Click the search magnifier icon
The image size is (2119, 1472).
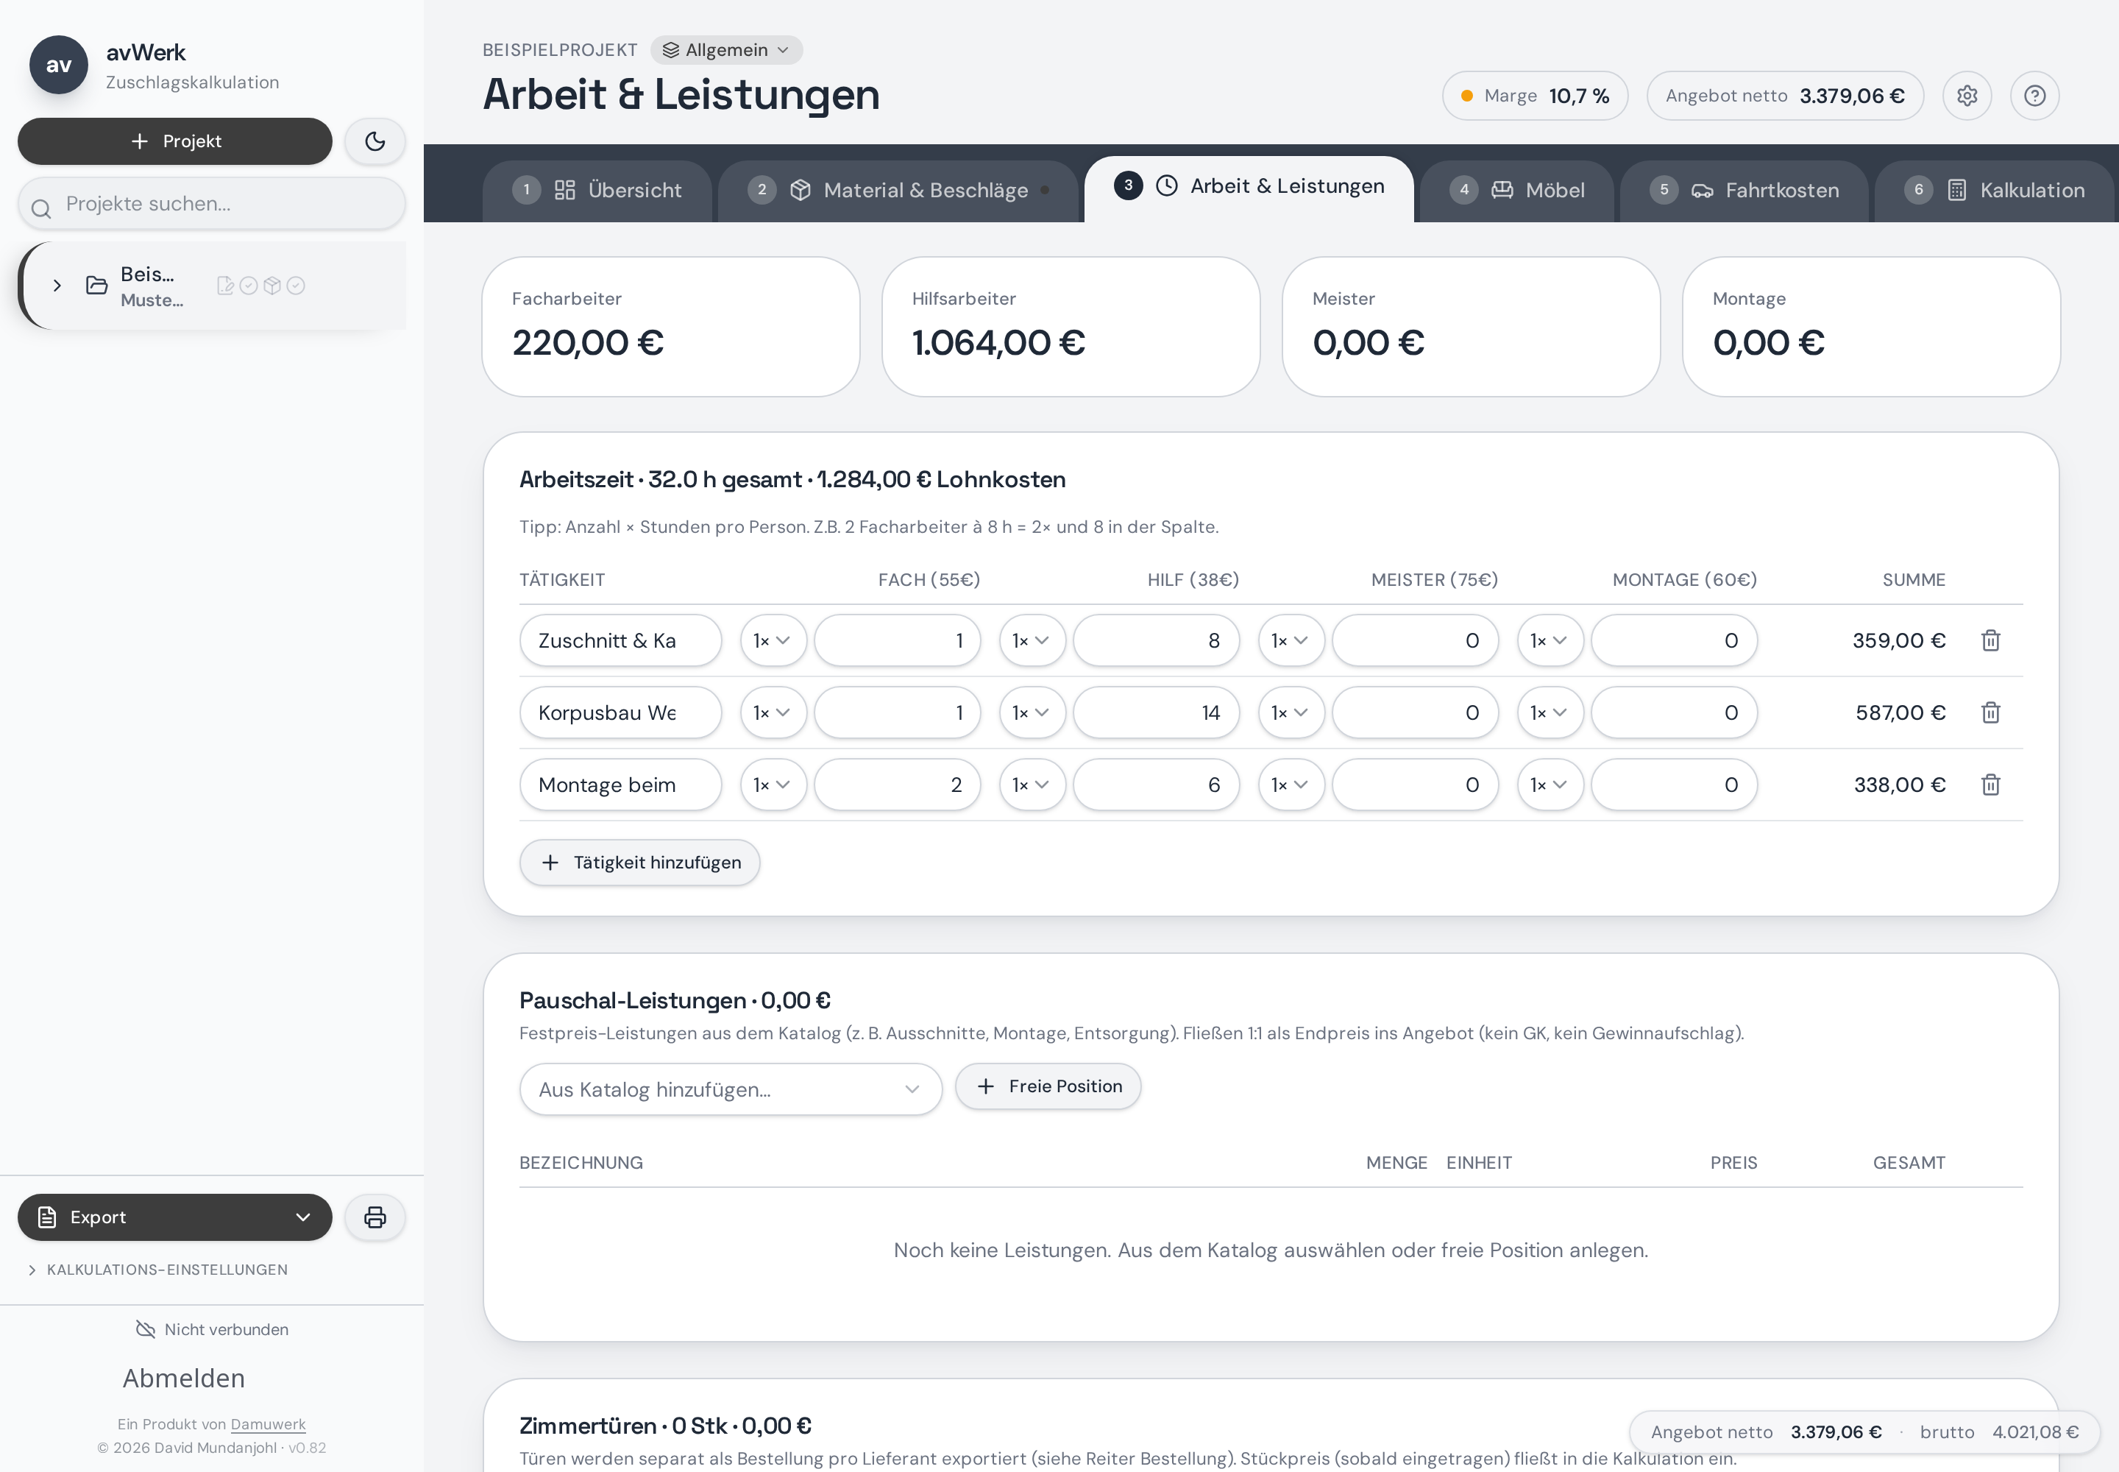click(x=40, y=208)
